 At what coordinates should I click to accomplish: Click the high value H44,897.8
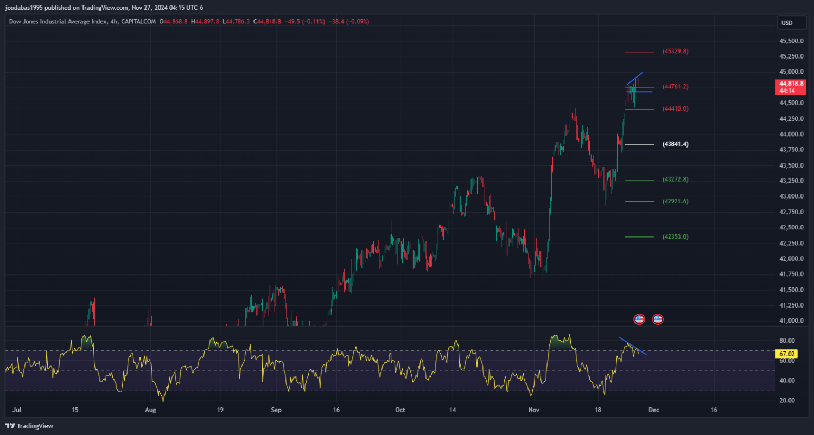click(x=205, y=22)
